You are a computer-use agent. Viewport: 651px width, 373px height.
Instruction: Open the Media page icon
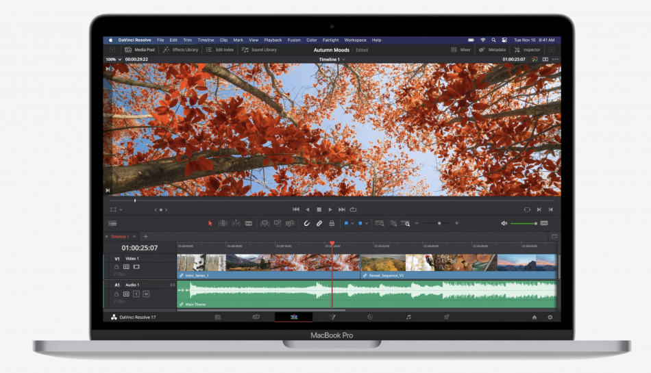(217, 317)
